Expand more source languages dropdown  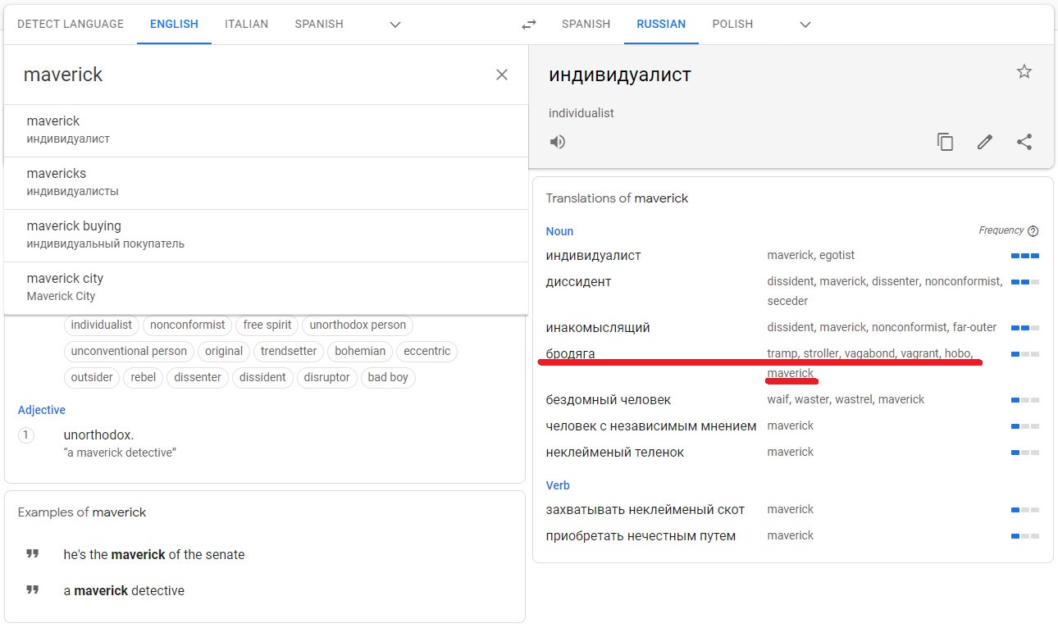pos(395,25)
